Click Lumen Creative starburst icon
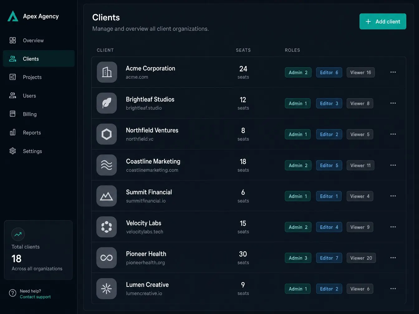Viewport: 419px width, 314px height. [107, 289]
